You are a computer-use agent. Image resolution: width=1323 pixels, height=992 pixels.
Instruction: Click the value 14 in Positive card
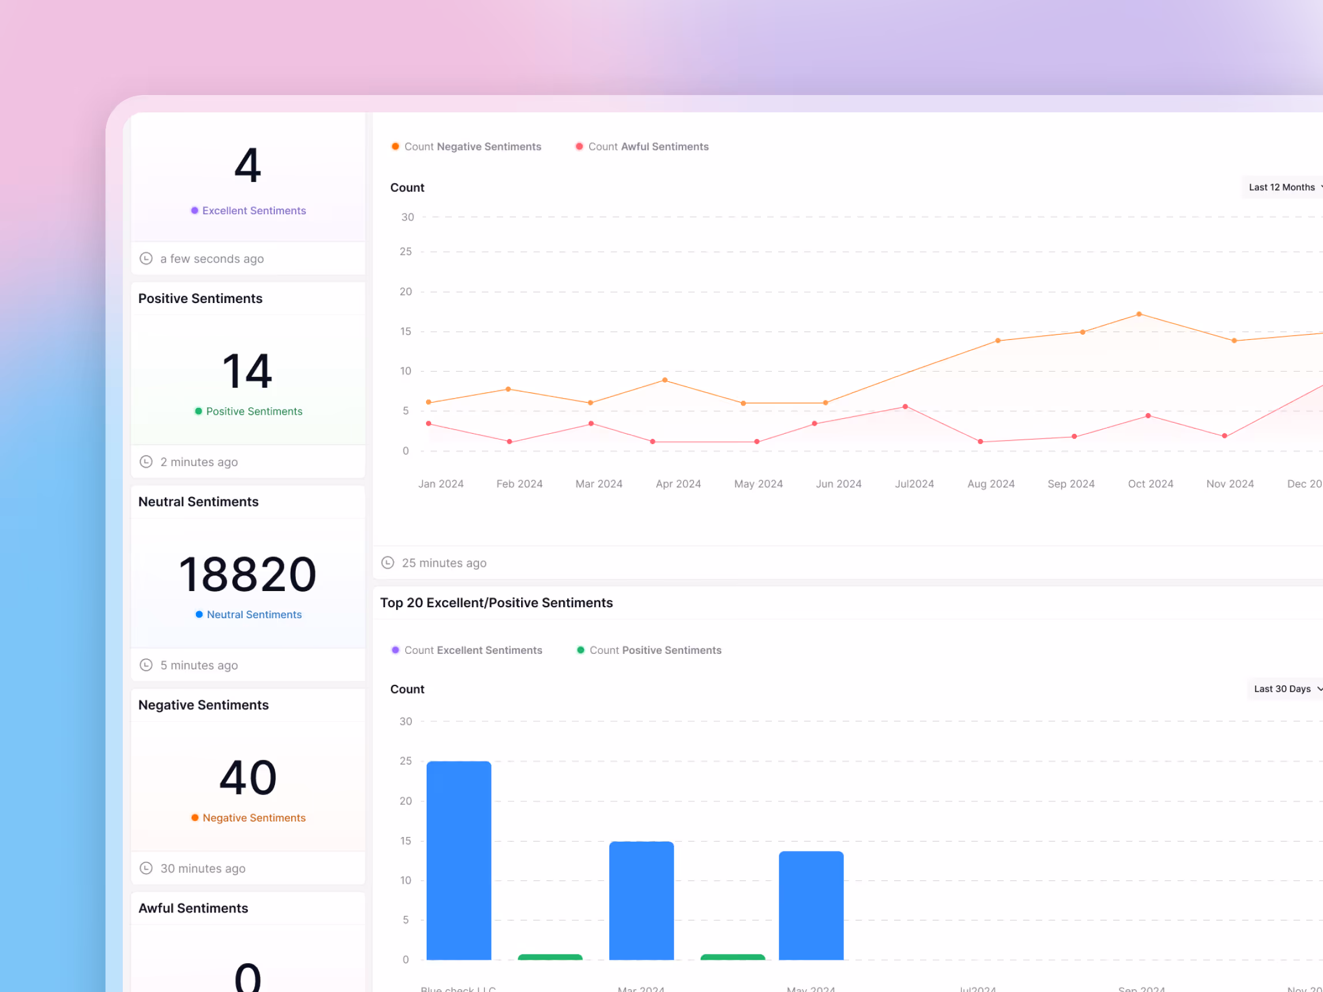point(248,371)
